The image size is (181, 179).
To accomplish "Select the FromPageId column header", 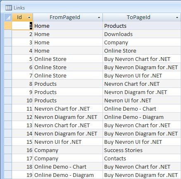I will [x=68, y=17].
